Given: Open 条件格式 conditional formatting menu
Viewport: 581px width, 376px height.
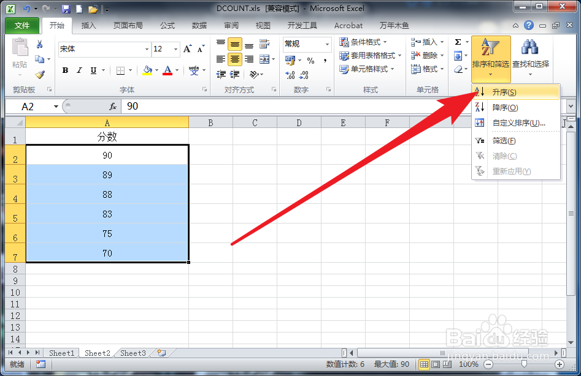Looking at the screenshot, I should click(x=363, y=42).
